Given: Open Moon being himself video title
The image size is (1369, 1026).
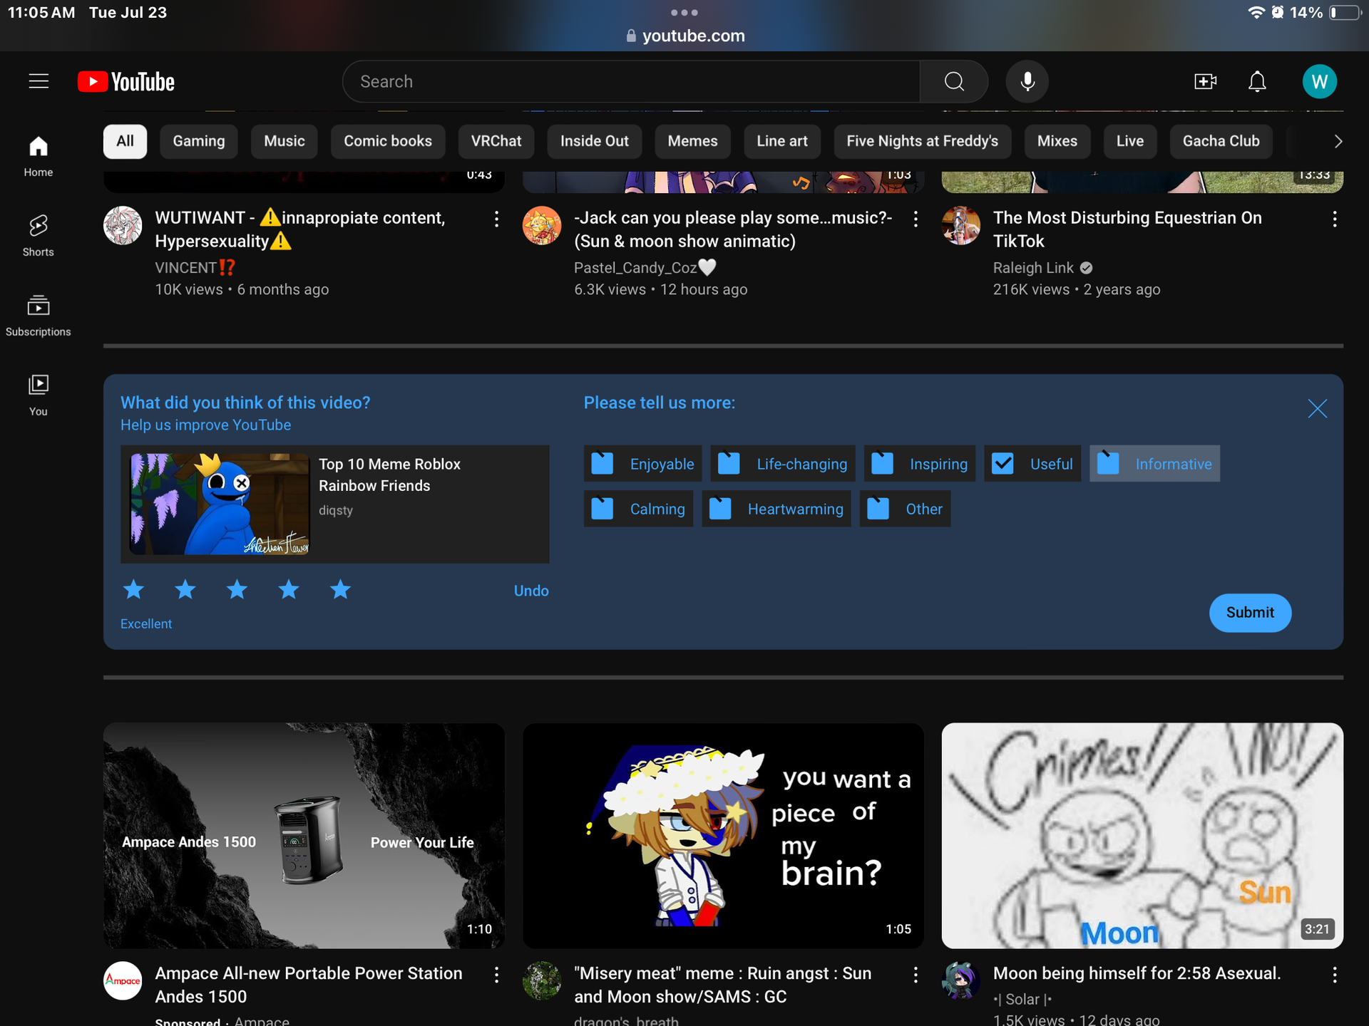Looking at the screenshot, I should click(x=1137, y=973).
